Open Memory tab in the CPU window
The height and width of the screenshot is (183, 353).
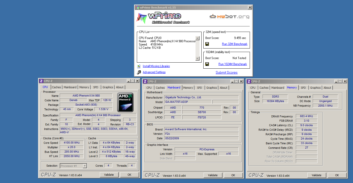point(84,87)
